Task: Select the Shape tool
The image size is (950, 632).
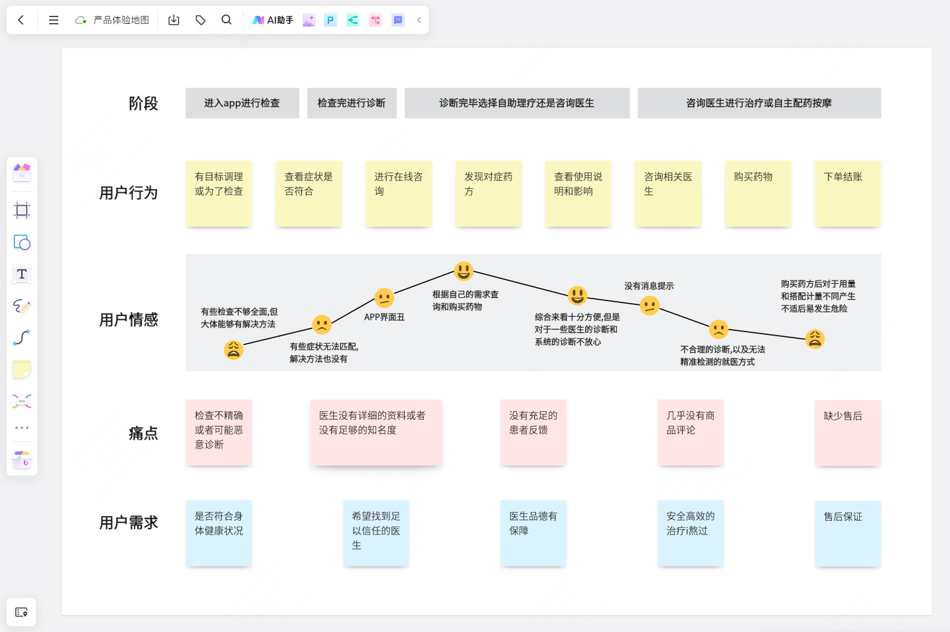Action: coord(22,242)
